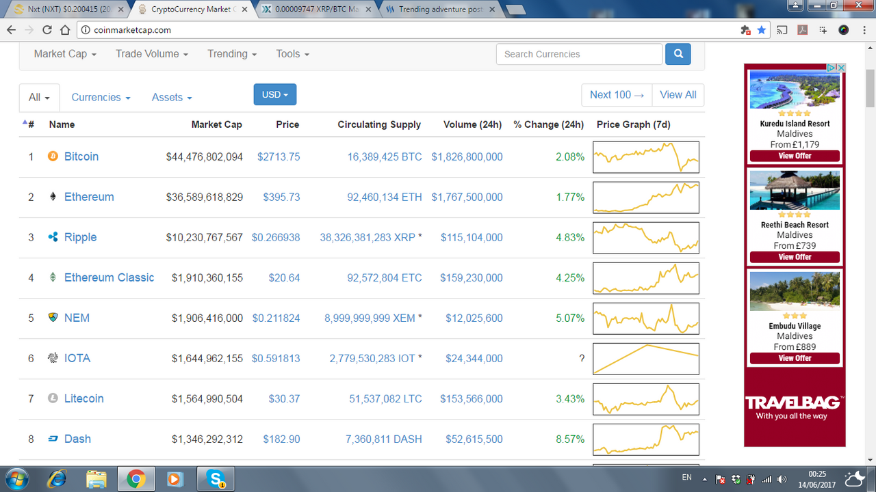
Task: Open the Windows Start menu
Action: click(16, 478)
